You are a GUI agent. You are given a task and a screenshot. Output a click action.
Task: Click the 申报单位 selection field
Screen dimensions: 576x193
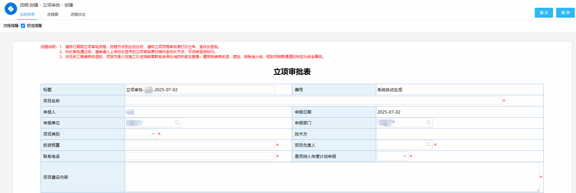(x=151, y=123)
